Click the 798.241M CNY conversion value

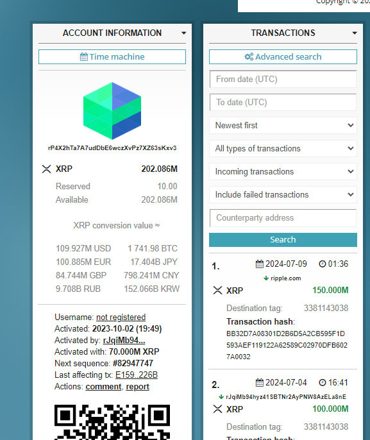click(x=151, y=275)
